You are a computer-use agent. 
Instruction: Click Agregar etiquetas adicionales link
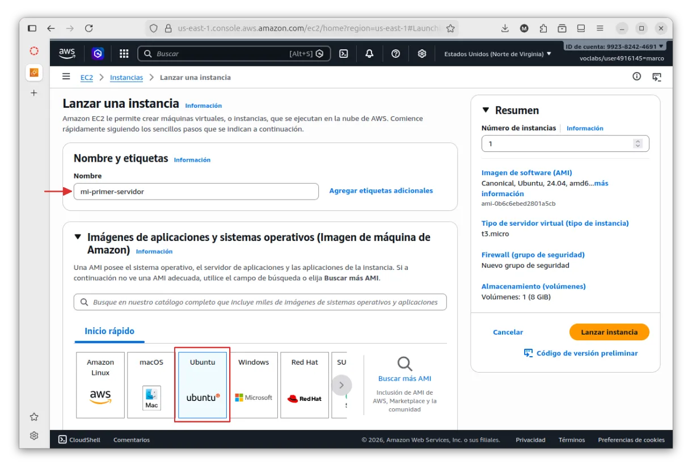click(x=381, y=191)
